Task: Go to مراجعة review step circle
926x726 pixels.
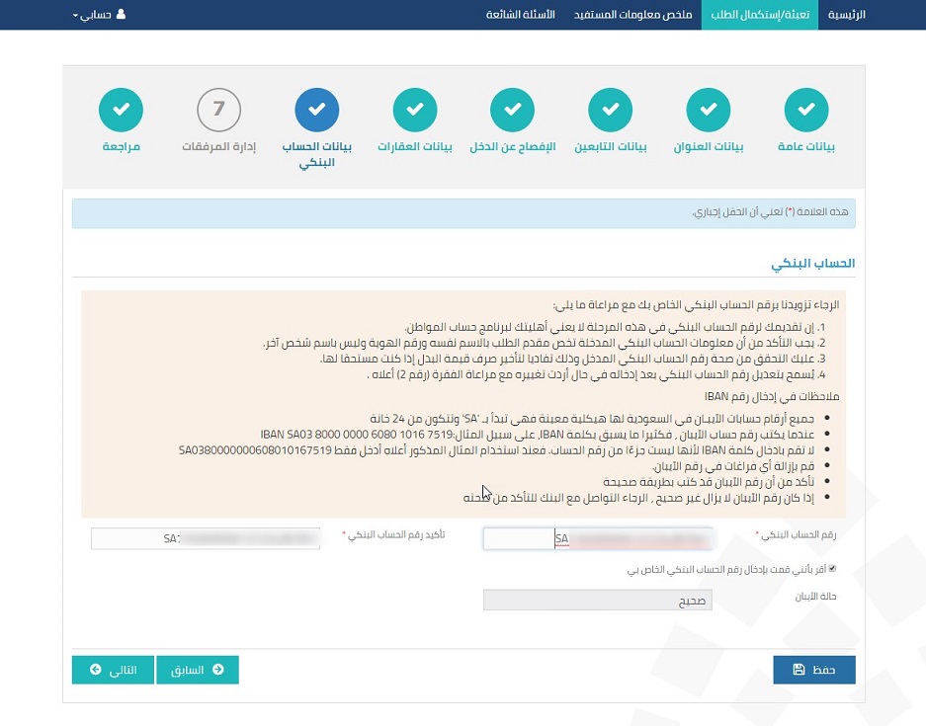Action: [x=122, y=110]
